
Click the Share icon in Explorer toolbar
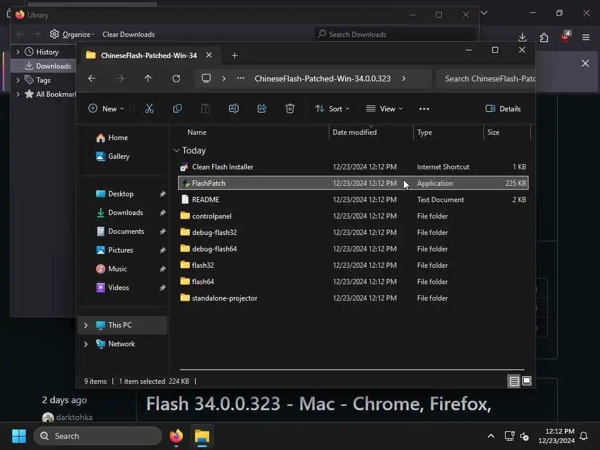tap(262, 108)
